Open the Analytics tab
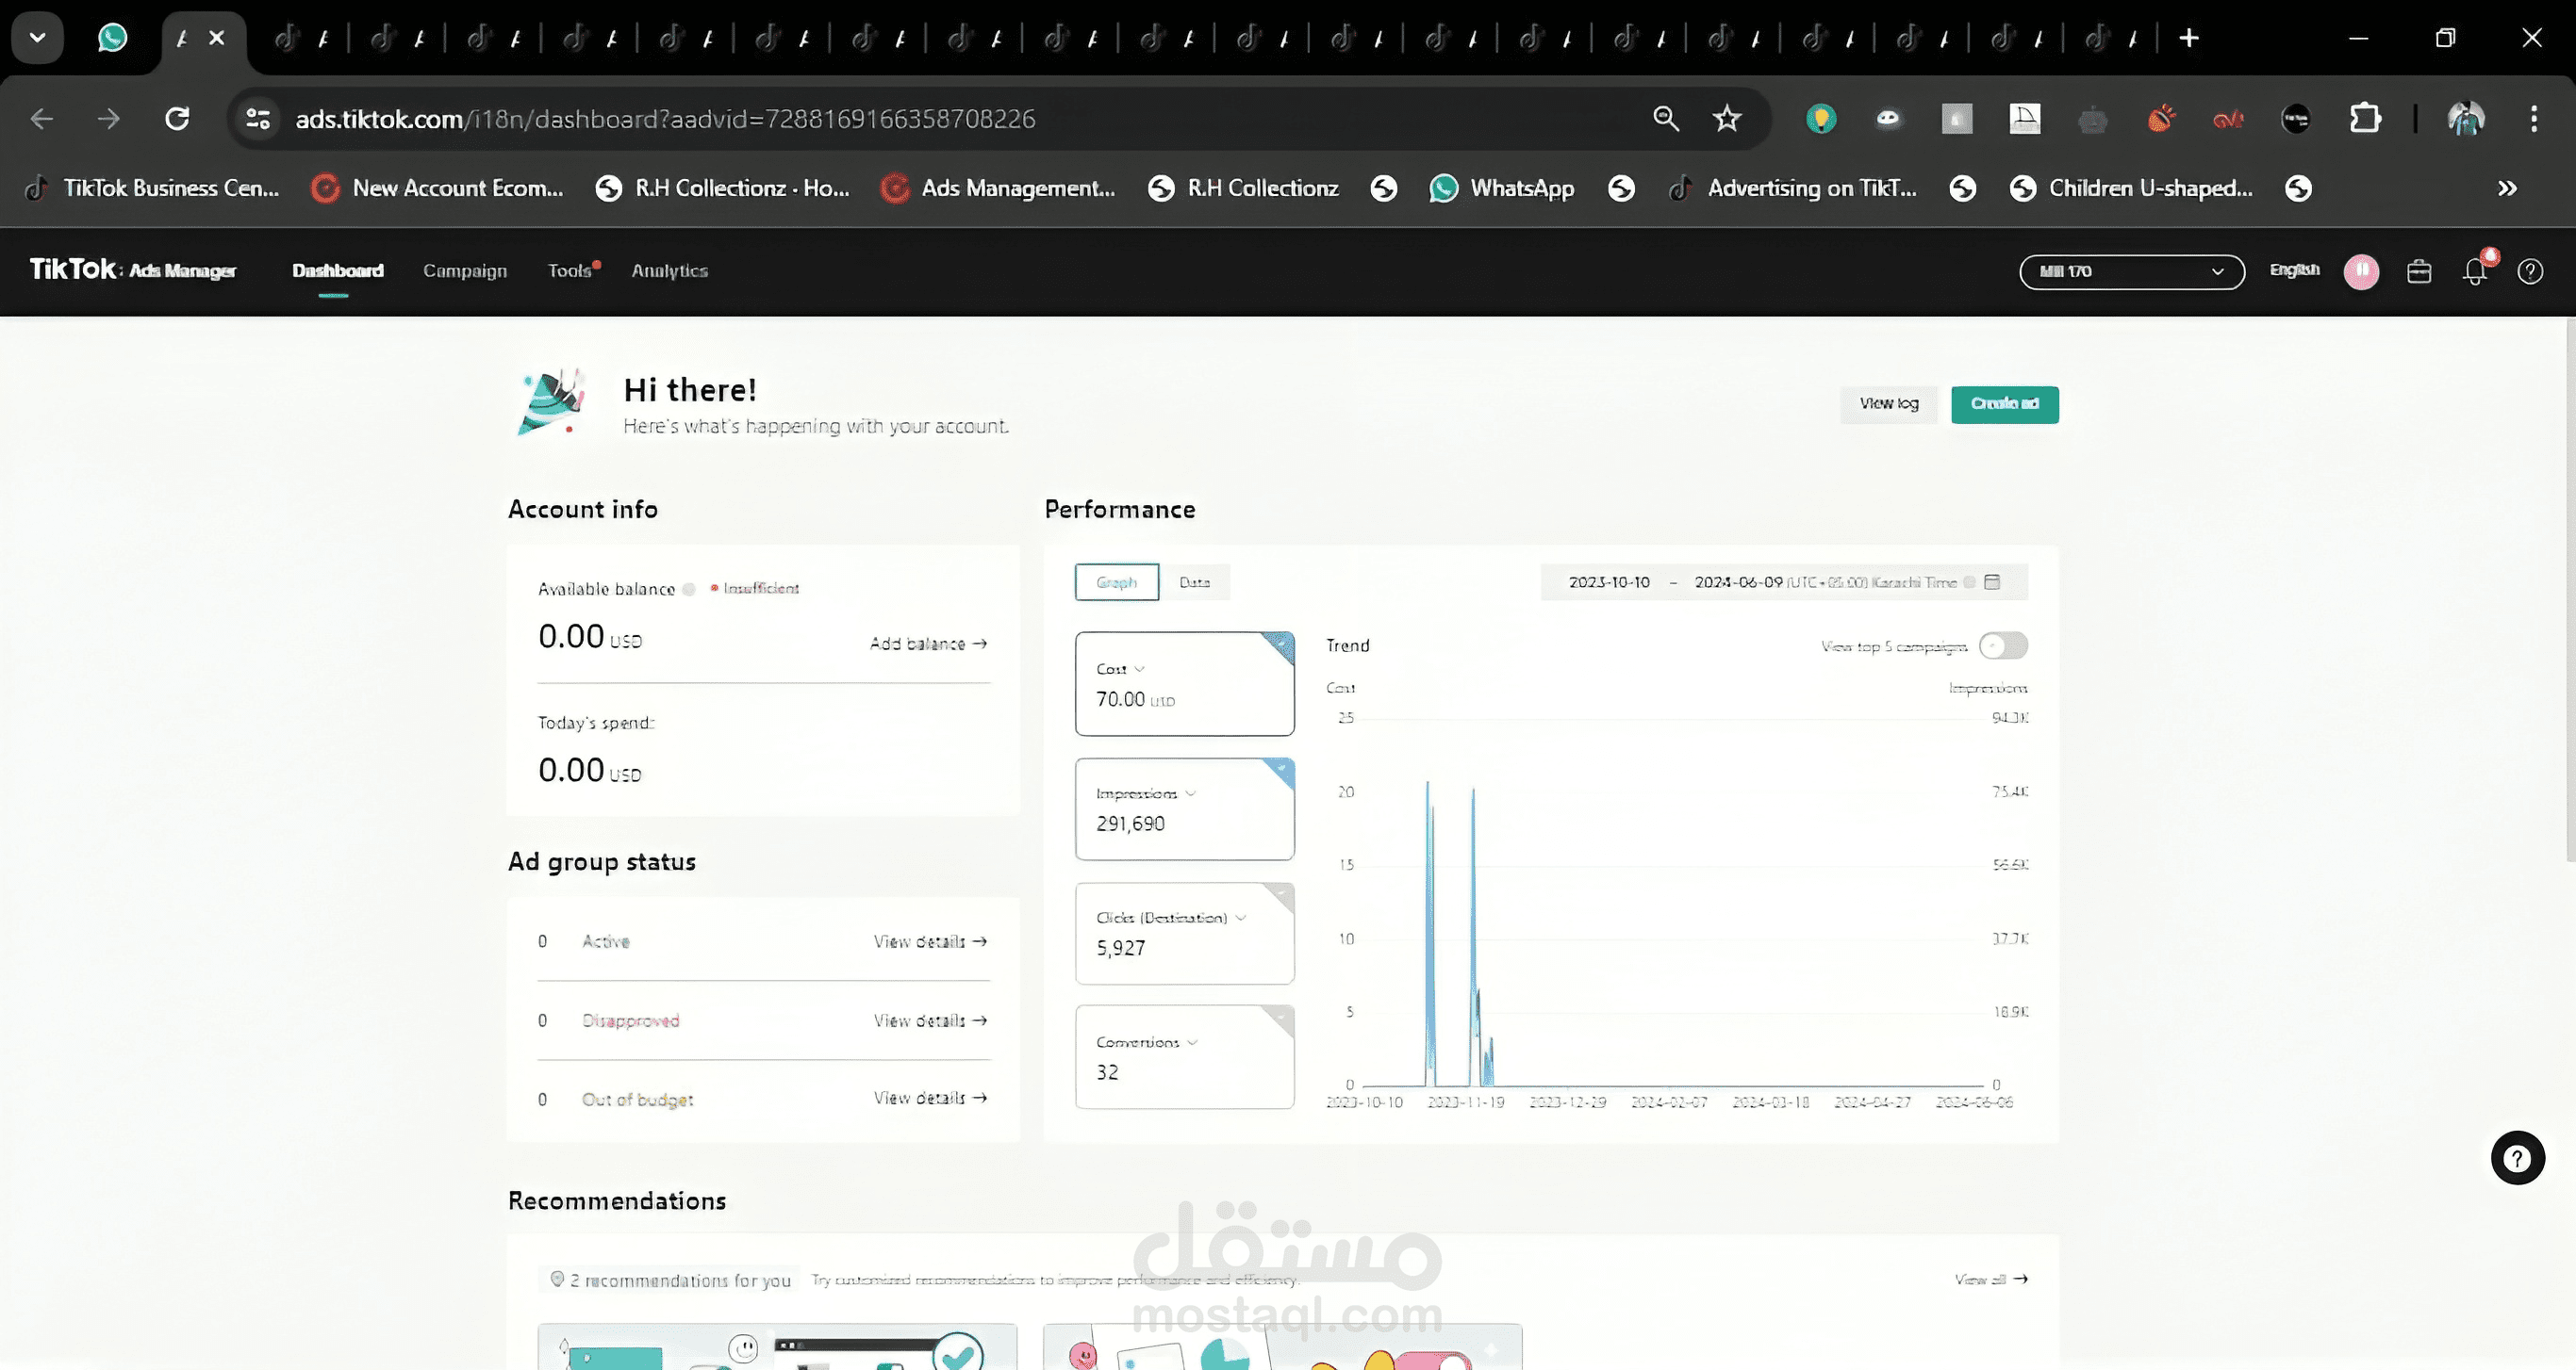 click(x=670, y=270)
